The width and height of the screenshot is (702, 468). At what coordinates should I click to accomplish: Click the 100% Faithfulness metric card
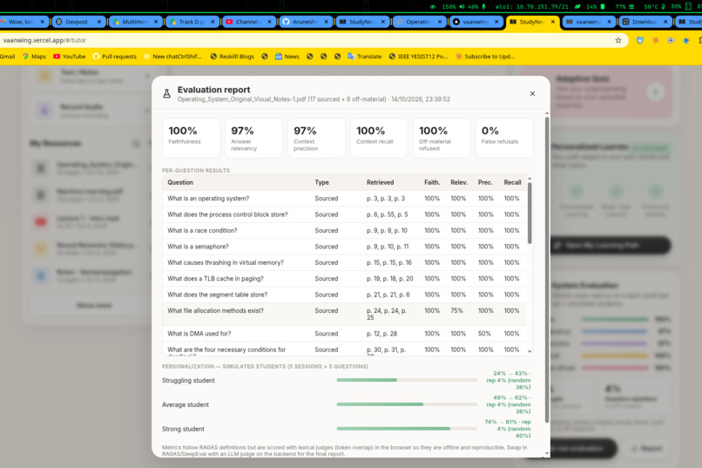(x=191, y=138)
